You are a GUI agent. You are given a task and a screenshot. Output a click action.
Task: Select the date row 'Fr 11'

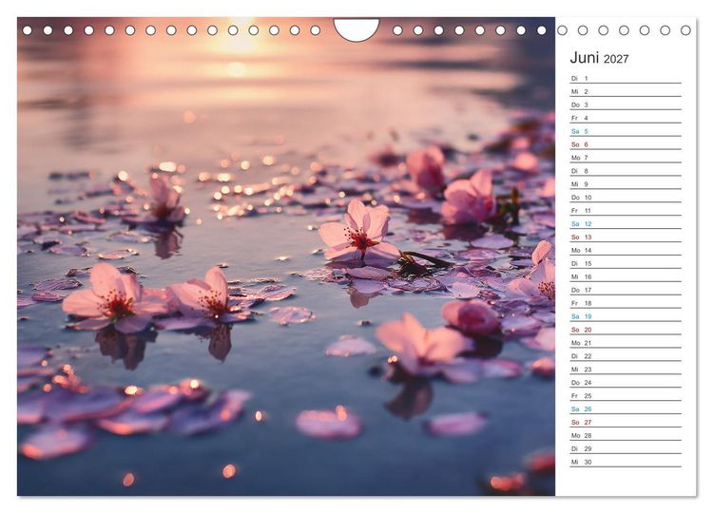pos(626,210)
